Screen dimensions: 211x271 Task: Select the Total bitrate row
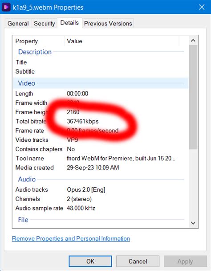[x=101, y=121]
